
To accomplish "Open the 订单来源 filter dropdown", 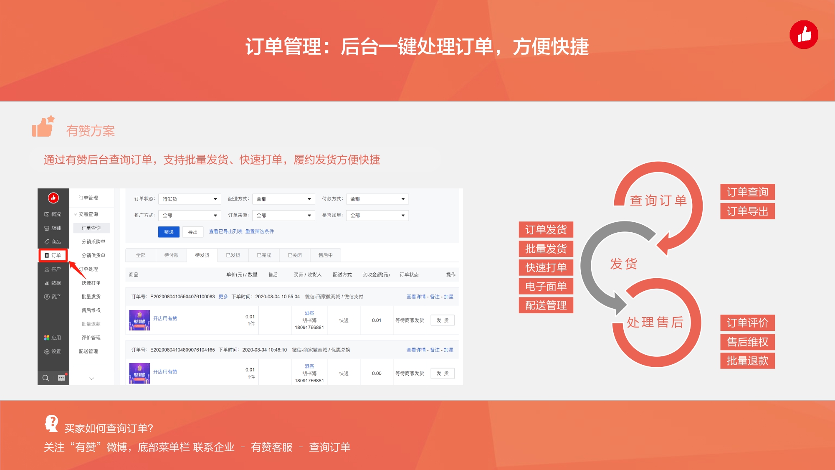I will pyautogui.click(x=283, y=216).
